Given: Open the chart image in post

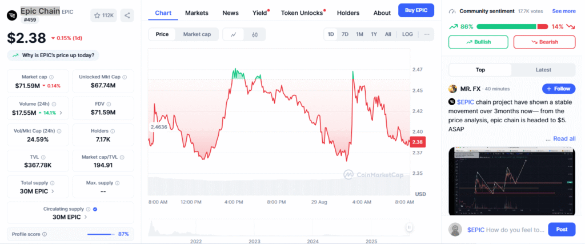Looking at the screenshot, I should [x=512, y=181].
